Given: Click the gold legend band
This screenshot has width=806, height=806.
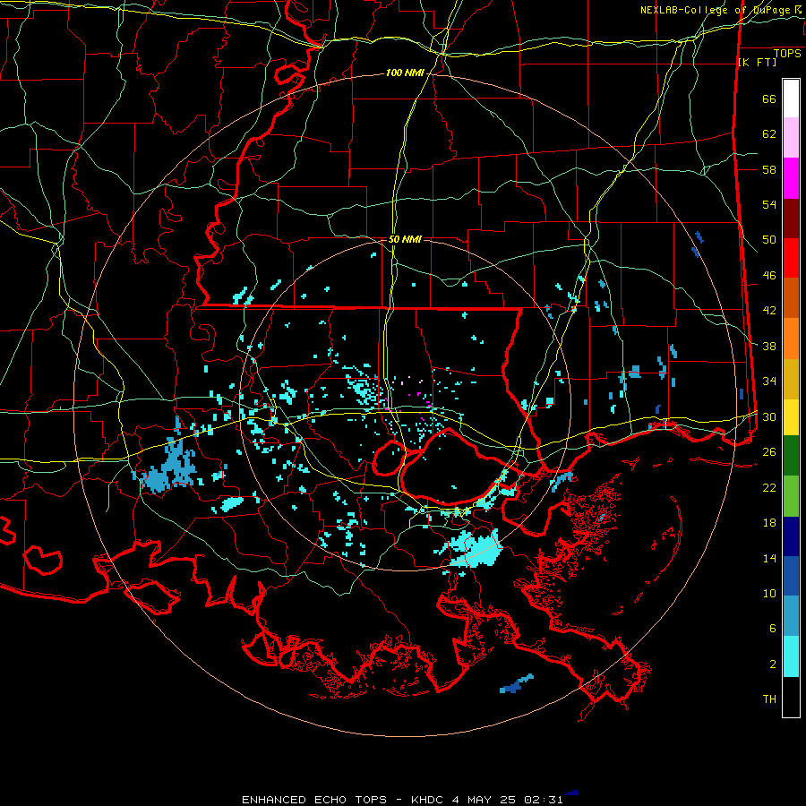Looking at the screenshot, I should tap(791, 379).
